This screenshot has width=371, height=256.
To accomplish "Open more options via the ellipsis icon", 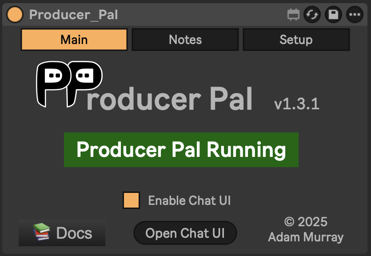I will [354, 14].
